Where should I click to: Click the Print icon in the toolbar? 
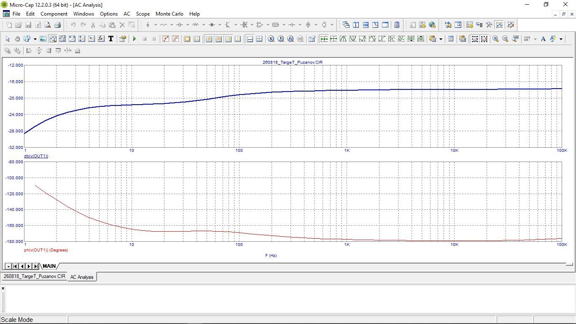[58, 25]
